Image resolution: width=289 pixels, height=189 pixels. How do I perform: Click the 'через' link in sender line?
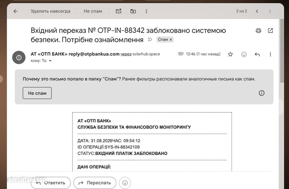(x=126, y=54)
